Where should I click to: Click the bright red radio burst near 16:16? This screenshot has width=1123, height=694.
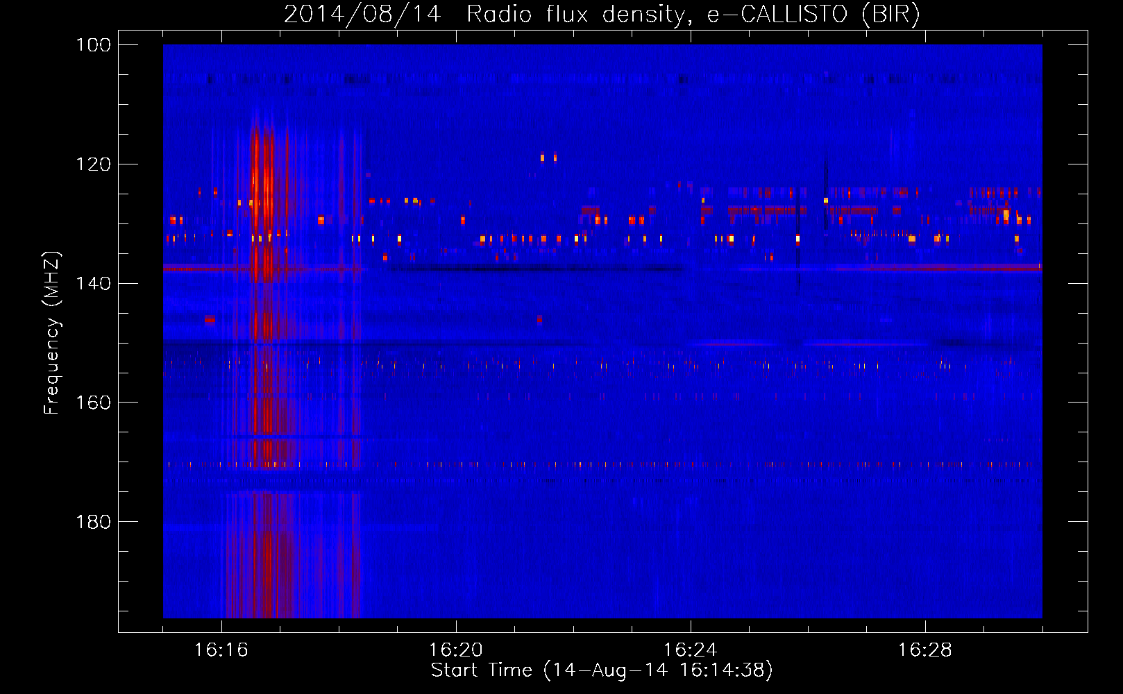pos(264,361)
